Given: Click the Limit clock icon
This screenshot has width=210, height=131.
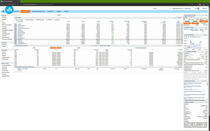Looking at the screenshot, I should tap(198, 8).
